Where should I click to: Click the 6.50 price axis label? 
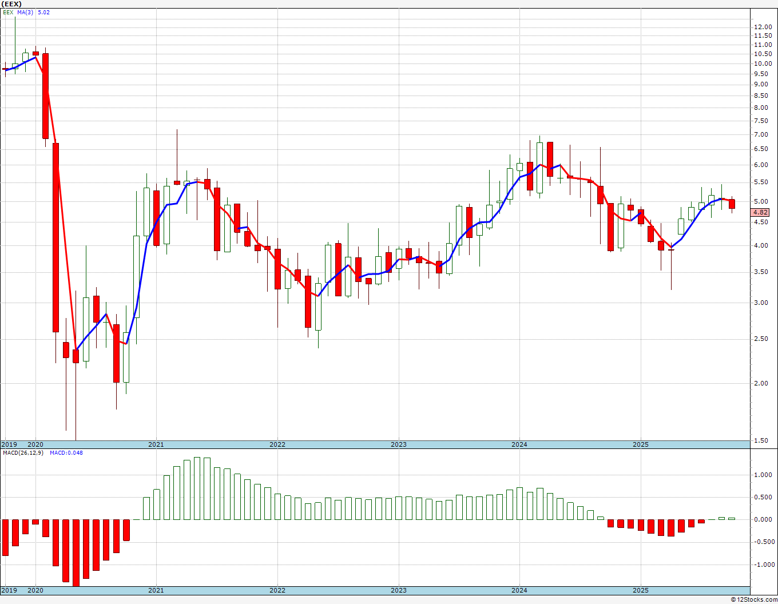click(762, 149)
